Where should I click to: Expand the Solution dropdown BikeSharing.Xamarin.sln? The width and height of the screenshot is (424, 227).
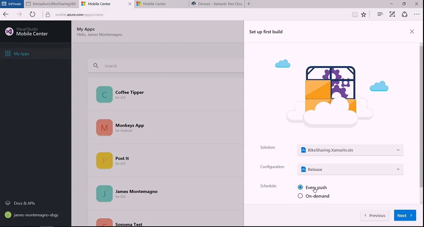tap(350, 150)
